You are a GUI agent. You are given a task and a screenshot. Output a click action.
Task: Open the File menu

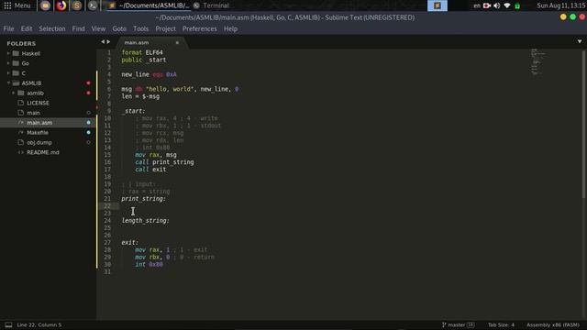point(8,28)
